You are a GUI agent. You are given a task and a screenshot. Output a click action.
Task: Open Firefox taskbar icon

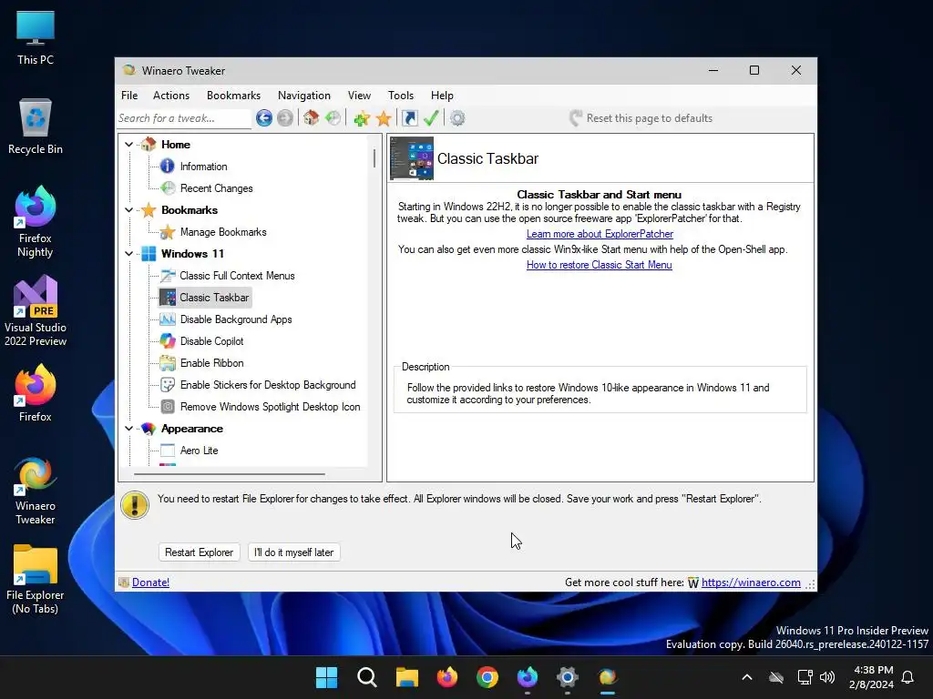pyautogui.click(x=446, y=677)
